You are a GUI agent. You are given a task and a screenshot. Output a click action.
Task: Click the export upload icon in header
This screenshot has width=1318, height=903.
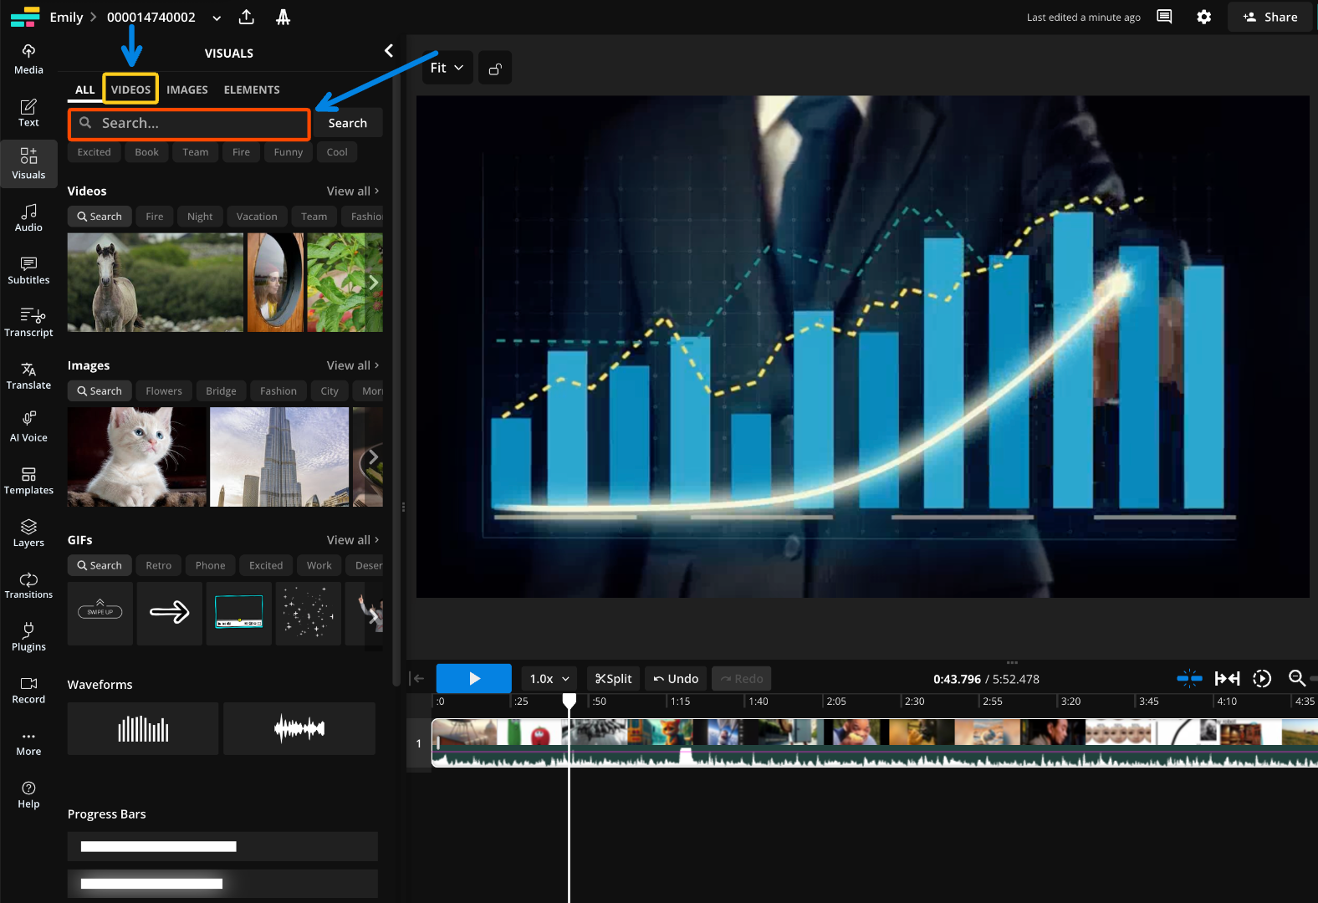click(246, 17)
